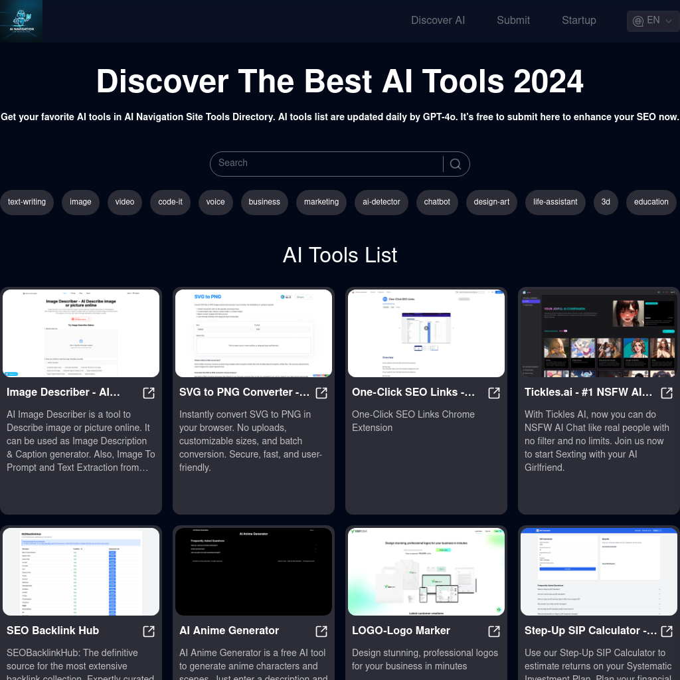Open the AI Anime Generator thumbnail
Screen dimensions: 680x680
(x=254, y=572)
